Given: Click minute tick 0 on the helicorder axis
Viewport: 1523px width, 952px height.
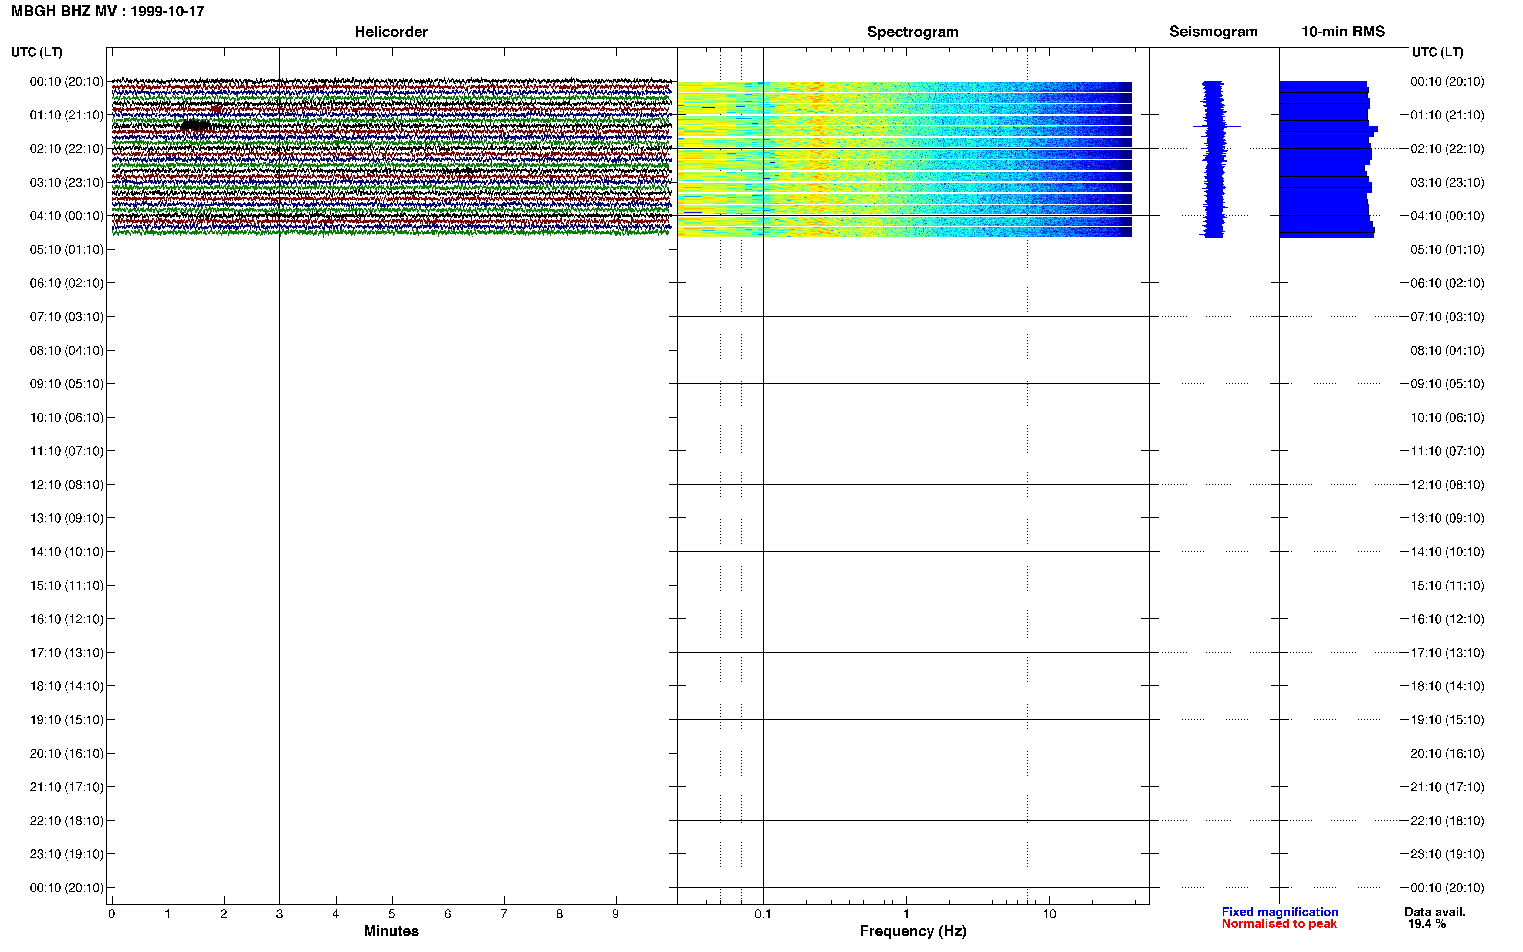Looking at the screenshot, I should tap(111, 913).
